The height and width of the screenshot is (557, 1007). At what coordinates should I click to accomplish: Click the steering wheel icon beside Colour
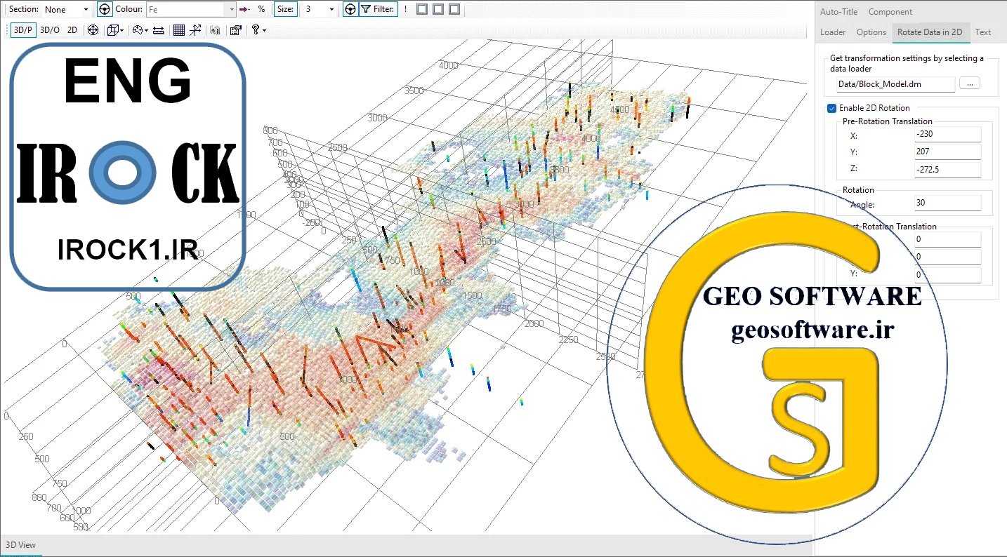click(105, 9)
